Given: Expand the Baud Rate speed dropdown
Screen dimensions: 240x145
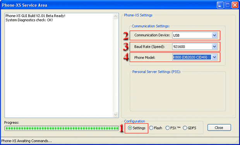Looking at the screenshot, I should click(x=214, y=47).
